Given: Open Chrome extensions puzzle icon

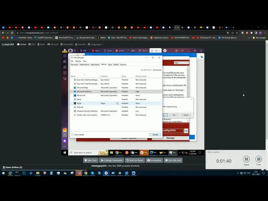Looking at the screenshot, I should click(252, 33).
